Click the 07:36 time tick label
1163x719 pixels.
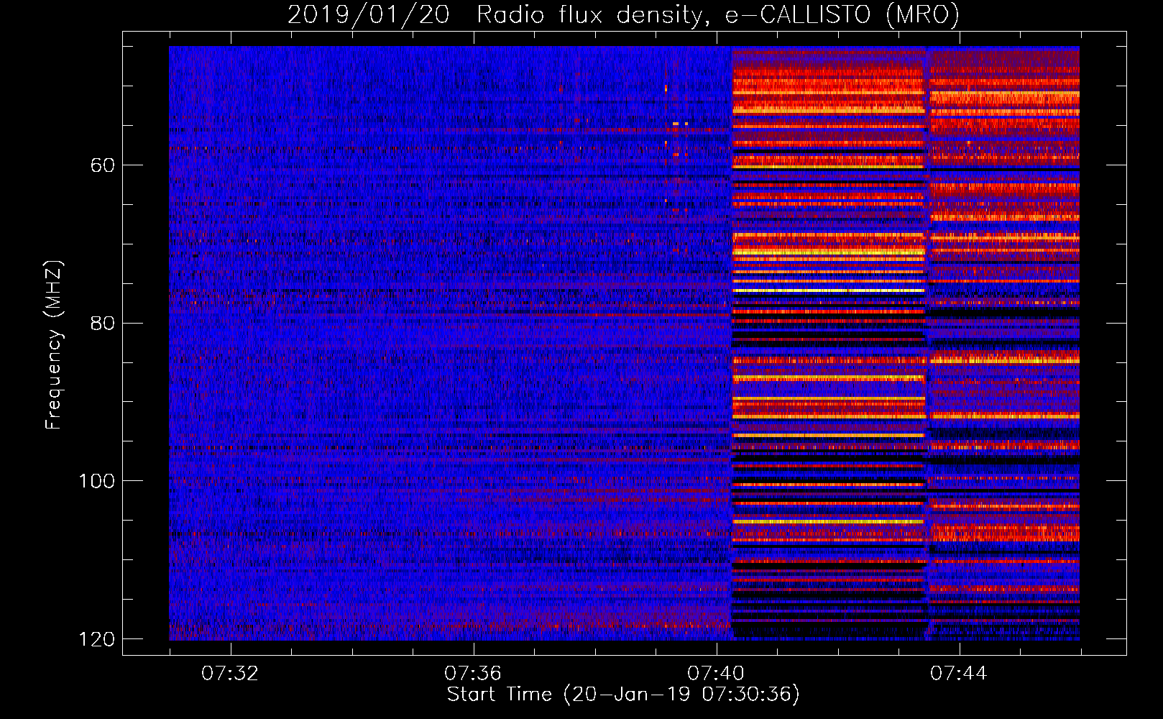click(473, 674)
